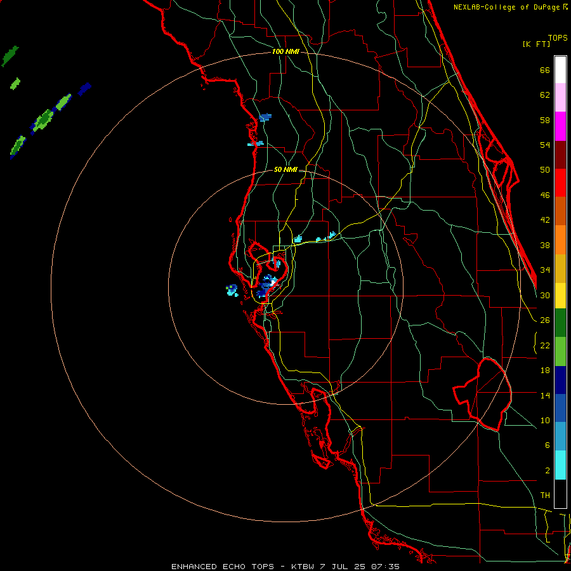Click the 'TH' threshold legend label
Image resolution: width=571 pixels, height=571 pixels.
pyautogui.click(x=545, y=496)
